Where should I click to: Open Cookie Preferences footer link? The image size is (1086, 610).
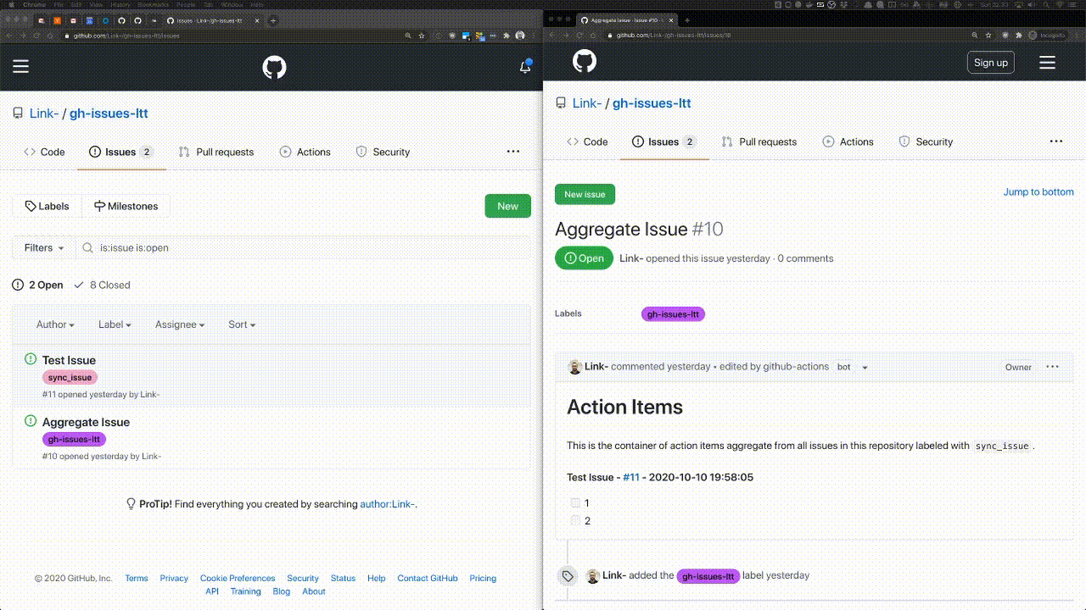coord(238,579)
